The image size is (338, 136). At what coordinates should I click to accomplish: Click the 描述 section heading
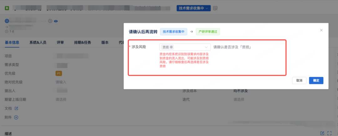coord(8,133)
